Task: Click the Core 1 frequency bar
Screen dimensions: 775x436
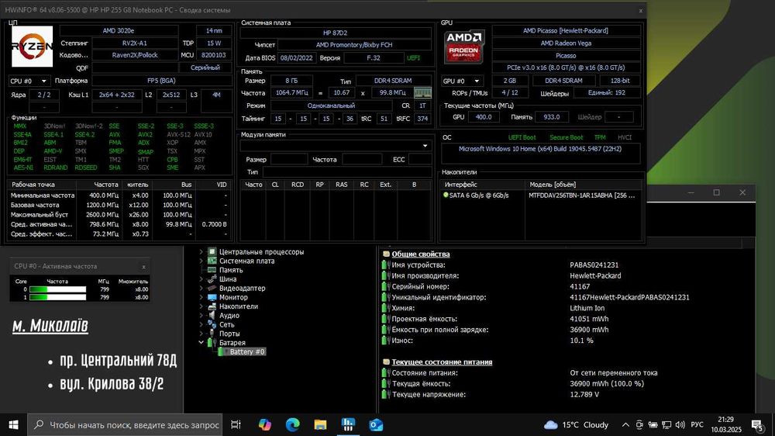Action: click(58, 297)
